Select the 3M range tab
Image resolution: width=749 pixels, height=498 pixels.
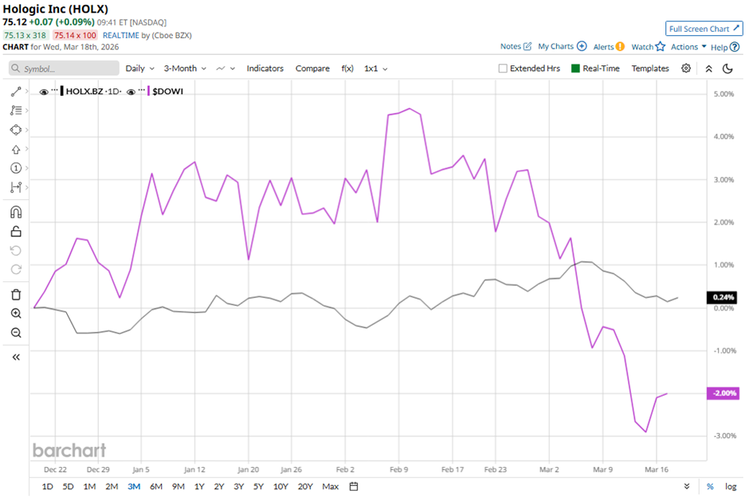[x=134, y=487]
